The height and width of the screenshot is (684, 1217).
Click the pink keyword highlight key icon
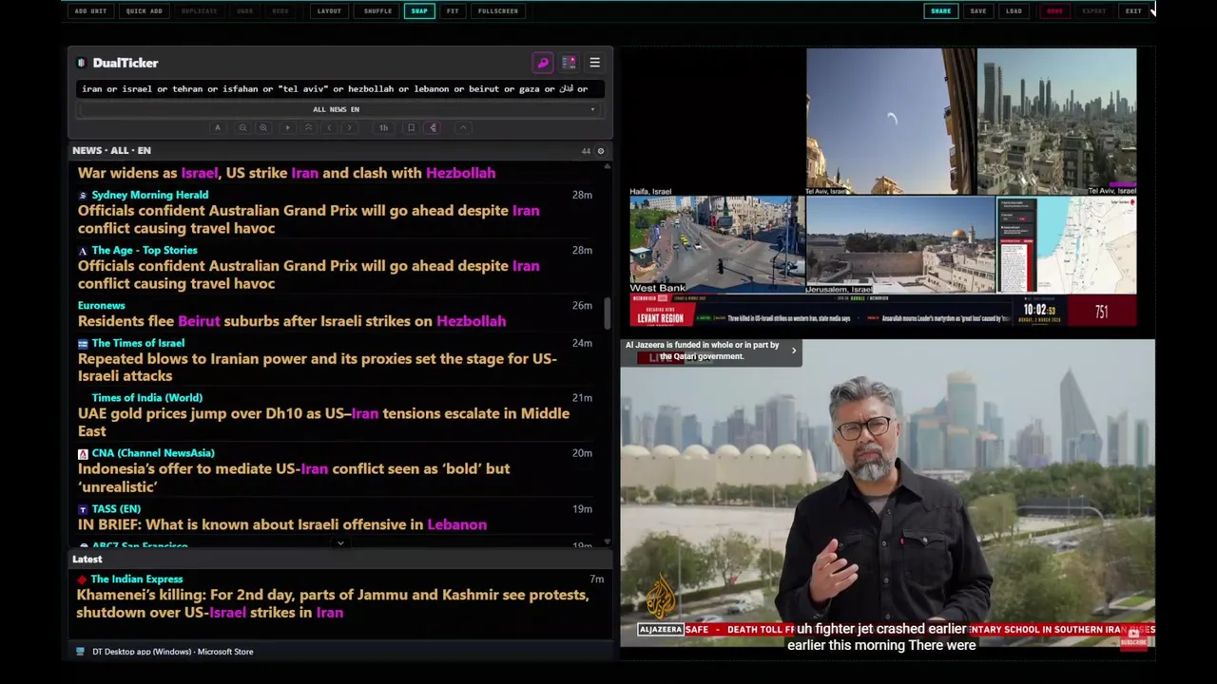(x=543, y=63)
